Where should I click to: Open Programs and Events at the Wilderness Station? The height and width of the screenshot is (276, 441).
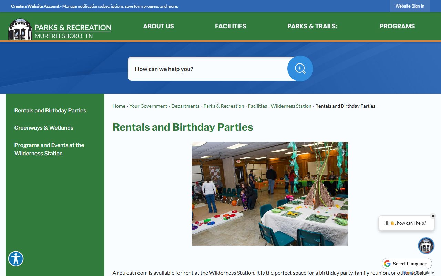[x=49, y=149]
